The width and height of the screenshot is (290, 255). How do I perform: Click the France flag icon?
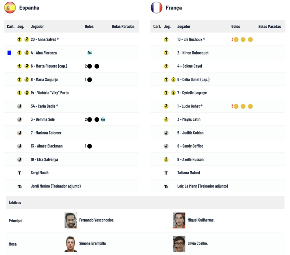(x=156, y=8)
